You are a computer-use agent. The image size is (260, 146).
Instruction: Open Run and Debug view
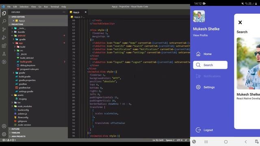point(4,38)
